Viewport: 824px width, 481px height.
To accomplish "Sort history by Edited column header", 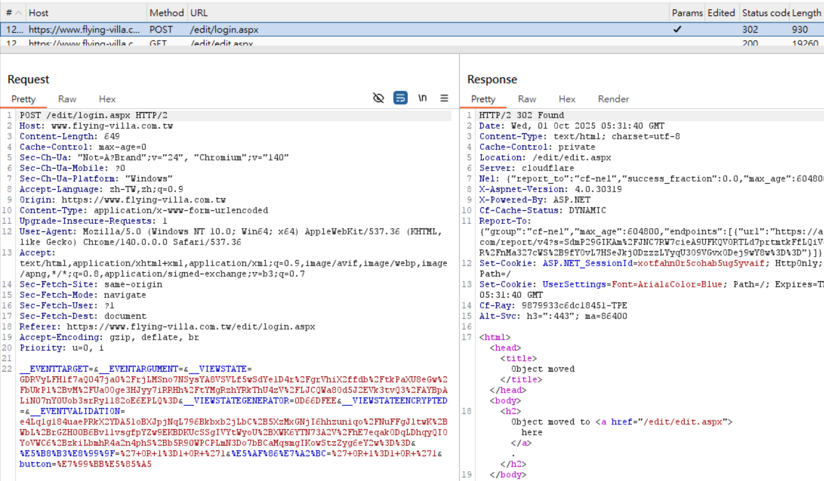I will (721, 13).
